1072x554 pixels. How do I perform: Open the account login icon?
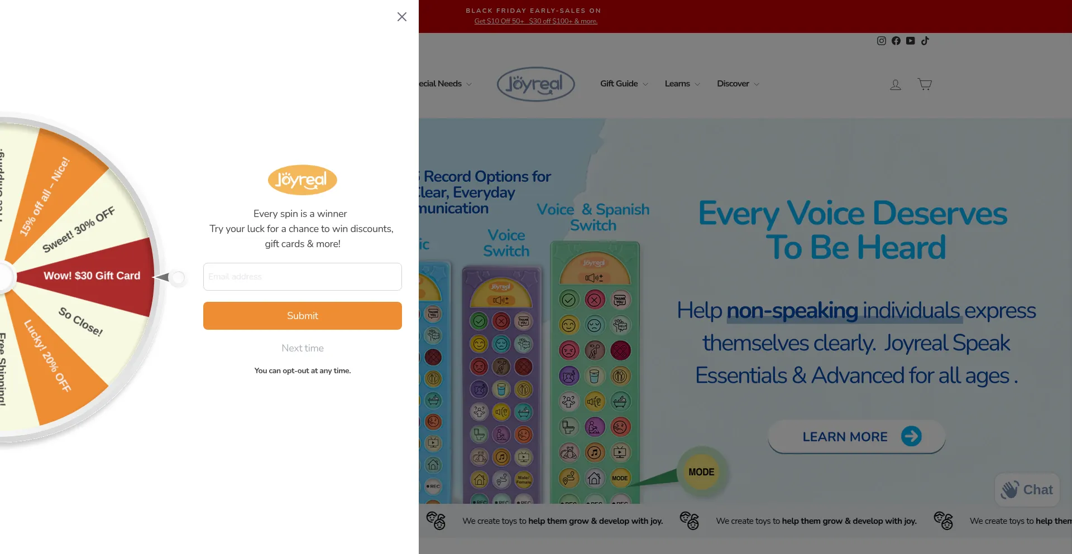click(896, 84)
